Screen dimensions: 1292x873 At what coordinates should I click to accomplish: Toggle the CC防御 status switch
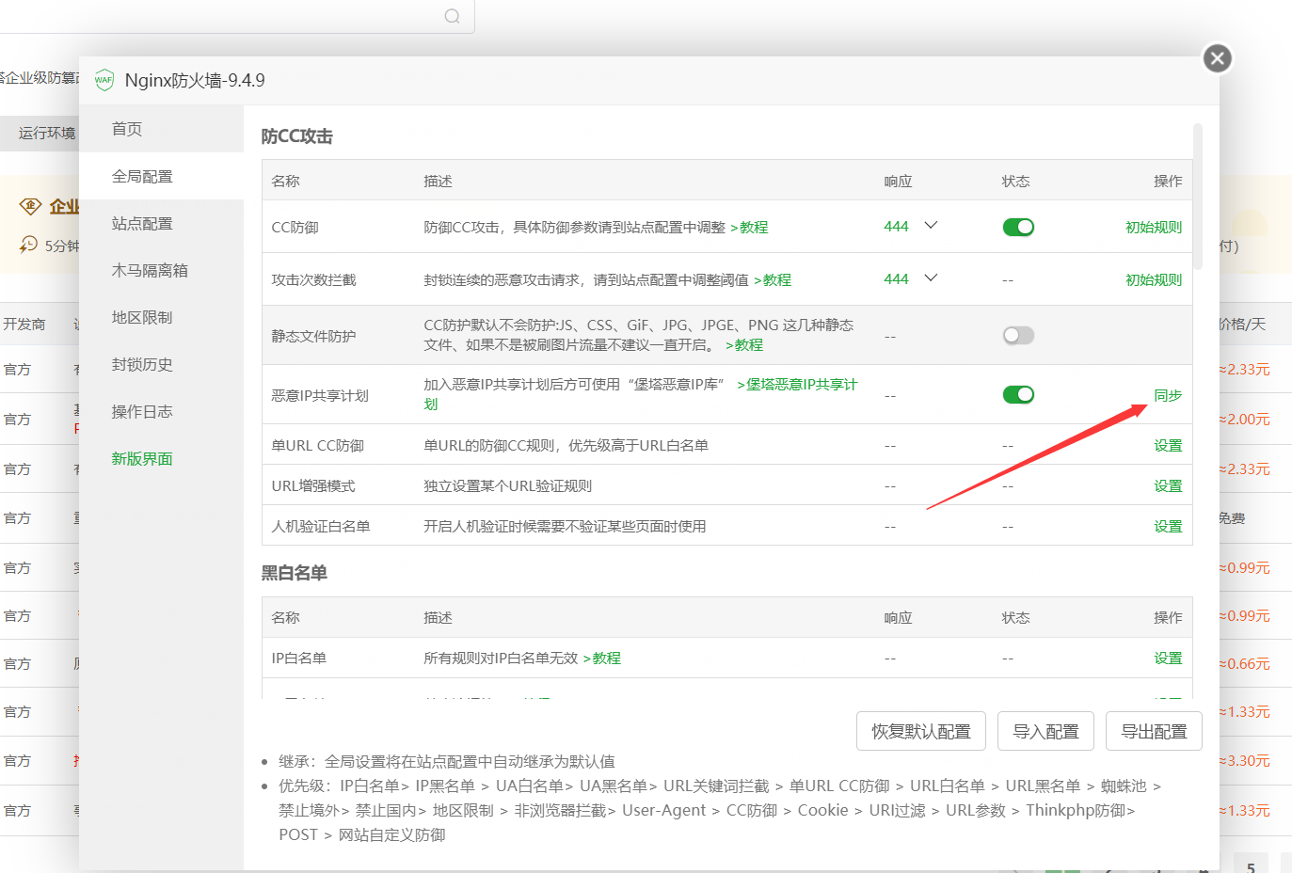coord(1018,227)
